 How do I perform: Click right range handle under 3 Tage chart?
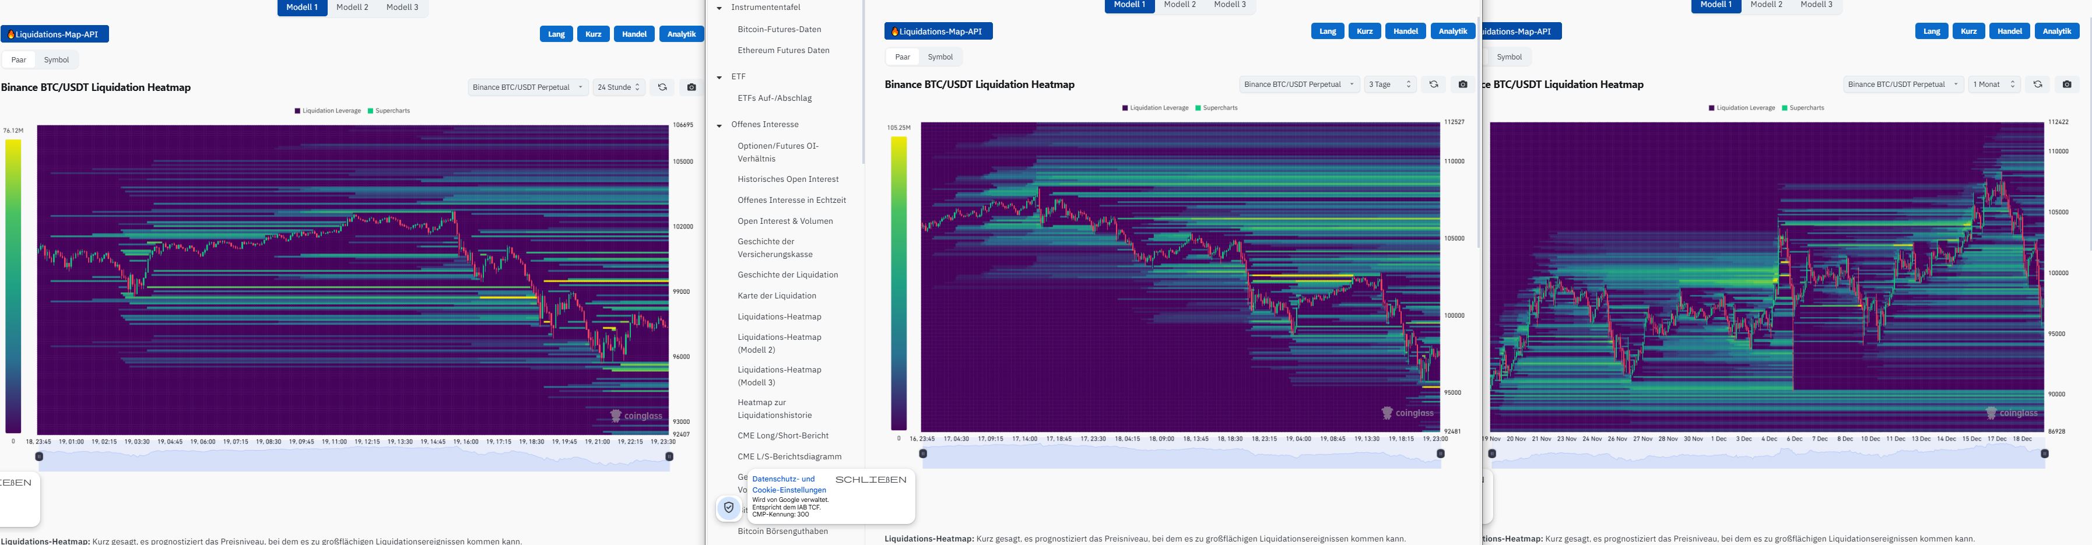[x=1441, y=453]
